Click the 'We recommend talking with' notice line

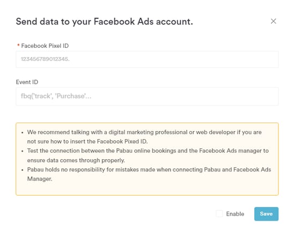pos(144,132)
